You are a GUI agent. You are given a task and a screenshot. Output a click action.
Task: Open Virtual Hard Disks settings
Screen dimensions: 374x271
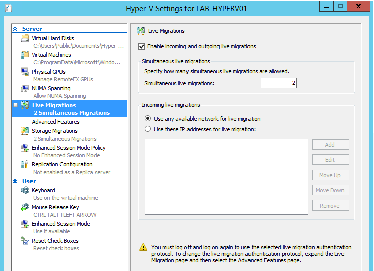click(53, 38)
